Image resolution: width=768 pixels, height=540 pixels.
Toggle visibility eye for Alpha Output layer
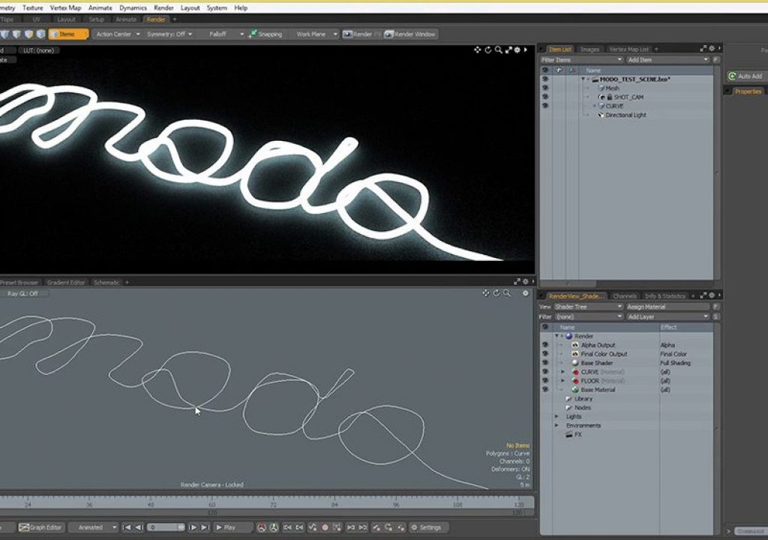(545, 345)
